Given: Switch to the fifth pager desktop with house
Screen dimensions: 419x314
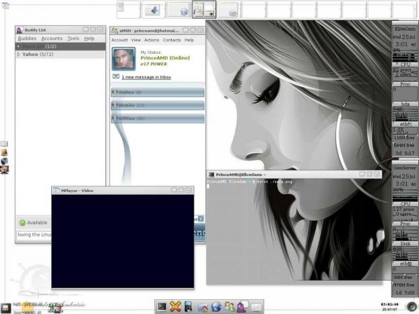Looking at the screenshot, I should 229,9.
